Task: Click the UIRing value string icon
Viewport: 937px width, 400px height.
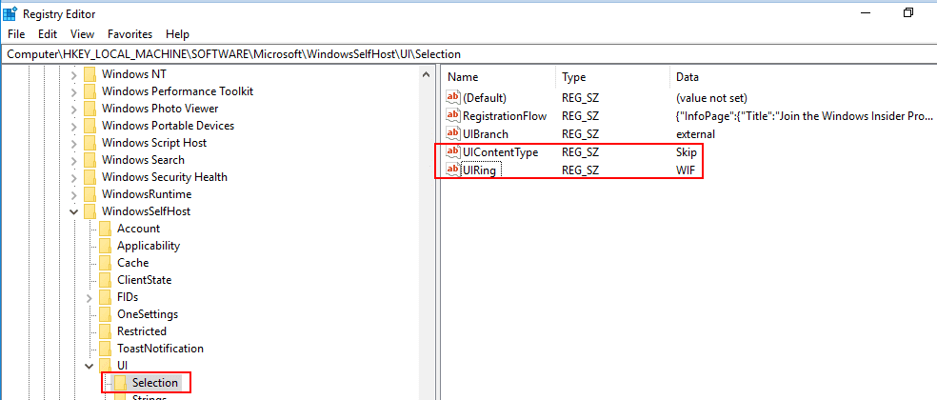Action: pyautogui.click(x=453, y=171)
